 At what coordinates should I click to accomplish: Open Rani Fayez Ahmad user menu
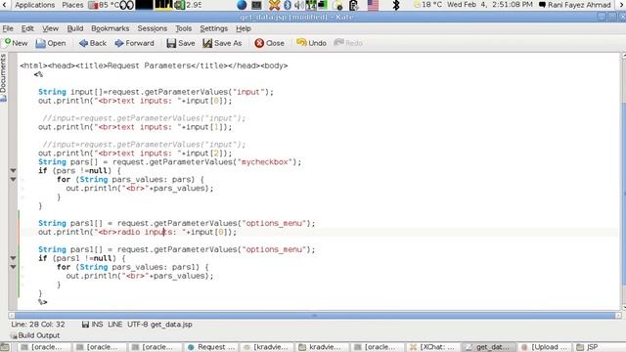pyautogui.click(x=574, y=5)
